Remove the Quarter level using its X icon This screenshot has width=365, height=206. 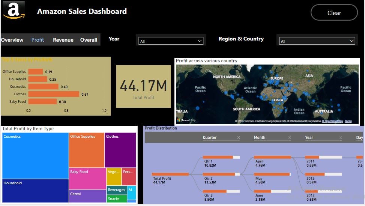[239, 138]
